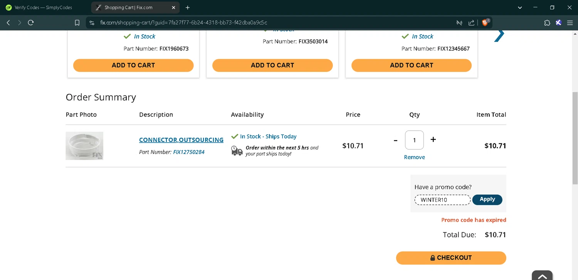Image resolution: width=578 pixels, height=280 pixels.
Task: Open the CONNECTOR,OUTSOURCING product link
Action: tap(181, 140)
